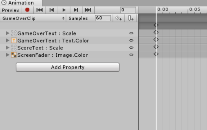207x130 pixels.
Task: Jump to the next keyframe
Action: [76, 10]
